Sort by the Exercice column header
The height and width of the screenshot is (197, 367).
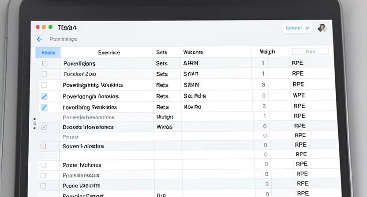[x=109, y=52]
